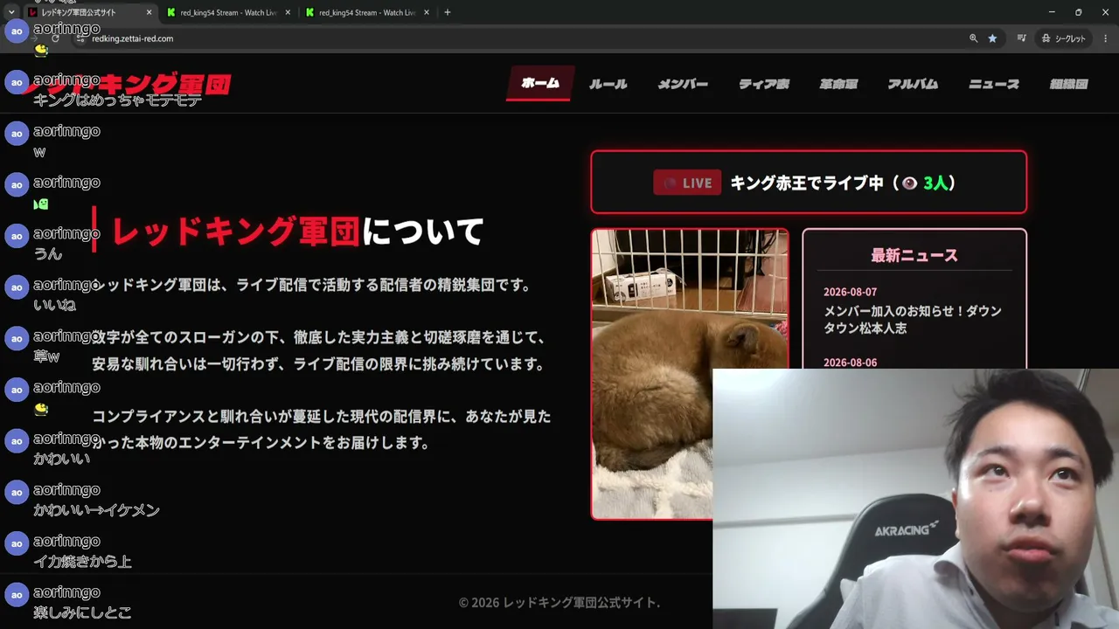
Task: Open the キング赤王でライブ中 live link
Action: tap(809, 182)
